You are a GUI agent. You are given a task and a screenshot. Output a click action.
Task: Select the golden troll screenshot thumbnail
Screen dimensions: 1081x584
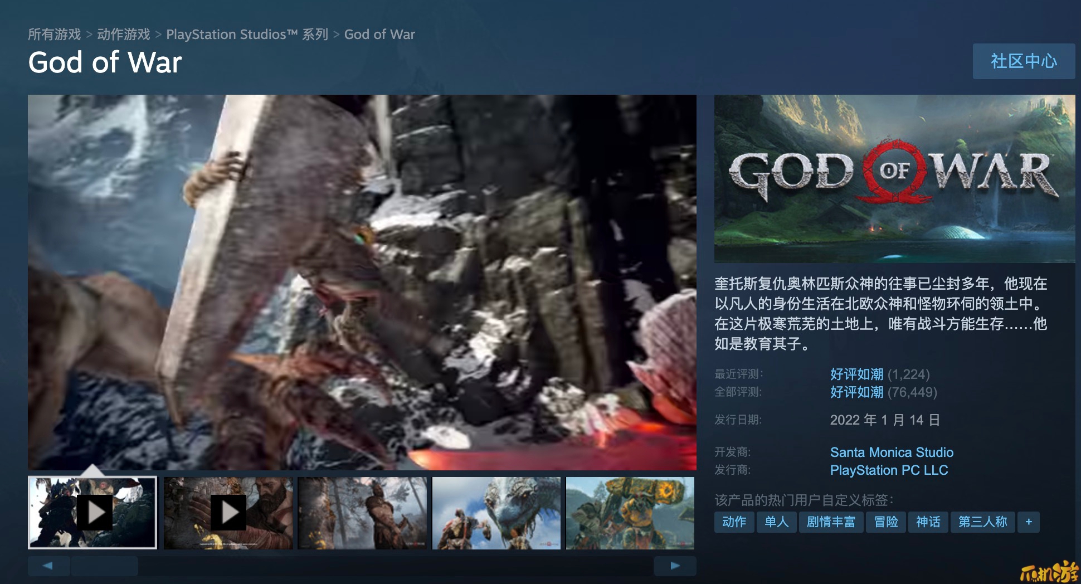pos(630,513)
